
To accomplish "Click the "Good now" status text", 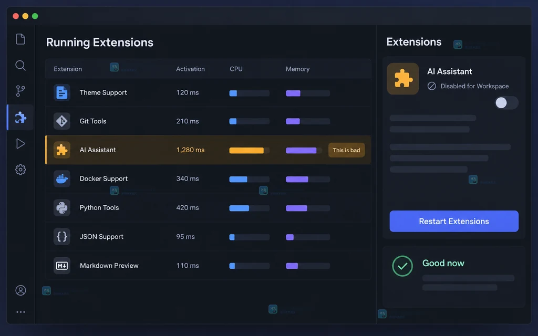I will click(x=443, y=263).
